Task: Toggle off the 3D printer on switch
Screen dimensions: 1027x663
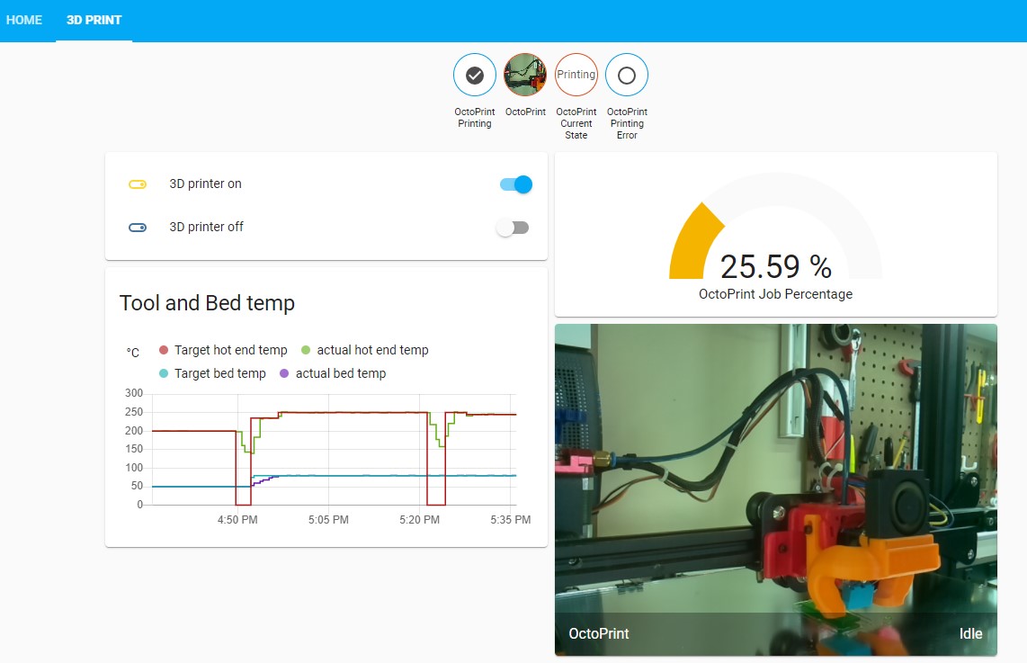Action: [513, 184]
